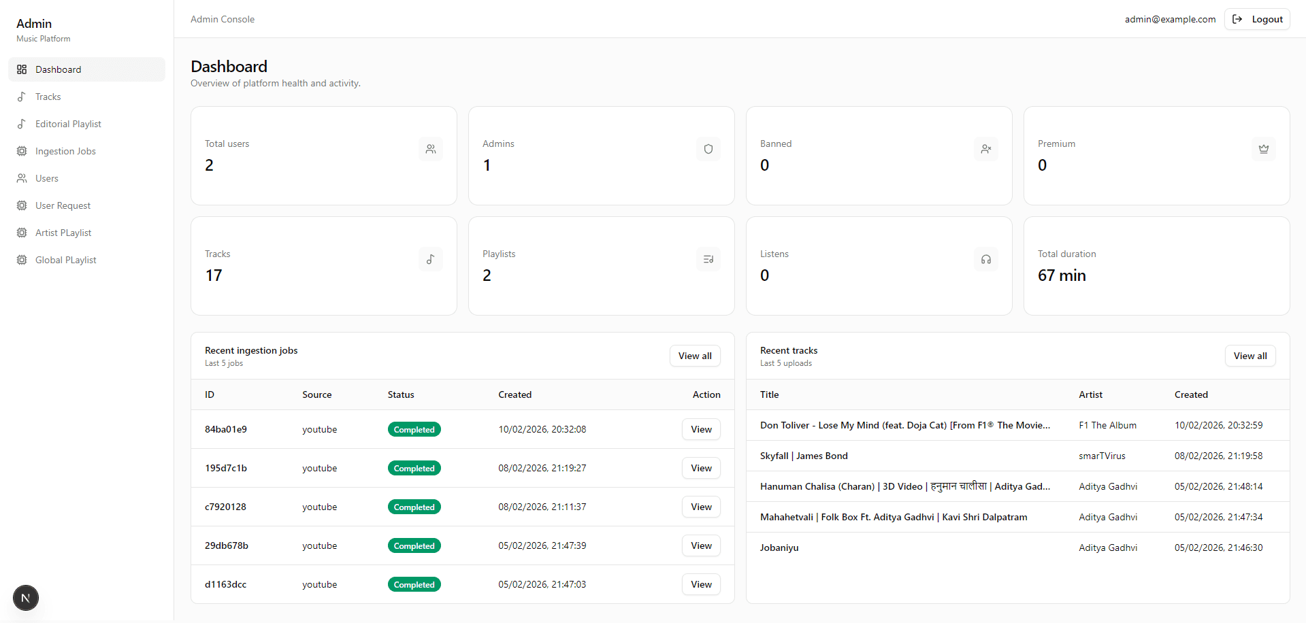1306x623 pixels.
Task: Click job ID 29db678b
Action: pyautogui.click(x=227, y=545)
